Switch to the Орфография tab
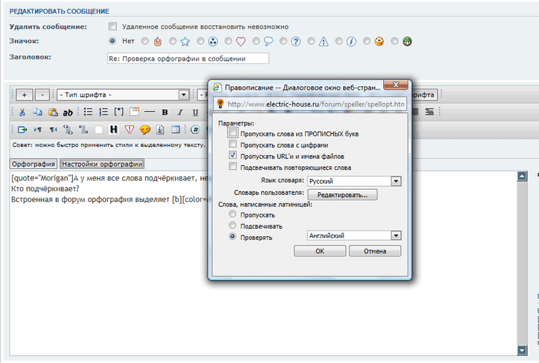The image size is (539, 363). point(33,164)
